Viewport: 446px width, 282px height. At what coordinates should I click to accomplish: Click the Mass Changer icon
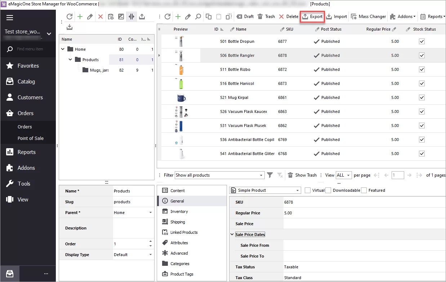368,16
